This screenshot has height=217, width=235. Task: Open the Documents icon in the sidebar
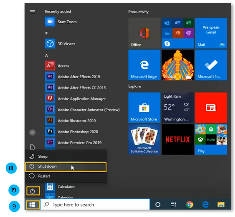coord(32,147)
